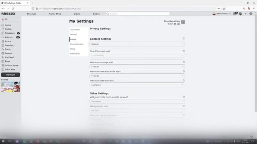Switch to the Account Info tab
The width and height of the screenshot is (257, 144).
(79, 30)
